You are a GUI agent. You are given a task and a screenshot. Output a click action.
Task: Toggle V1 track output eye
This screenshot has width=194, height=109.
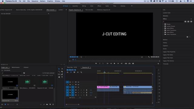tap(79, 87)
